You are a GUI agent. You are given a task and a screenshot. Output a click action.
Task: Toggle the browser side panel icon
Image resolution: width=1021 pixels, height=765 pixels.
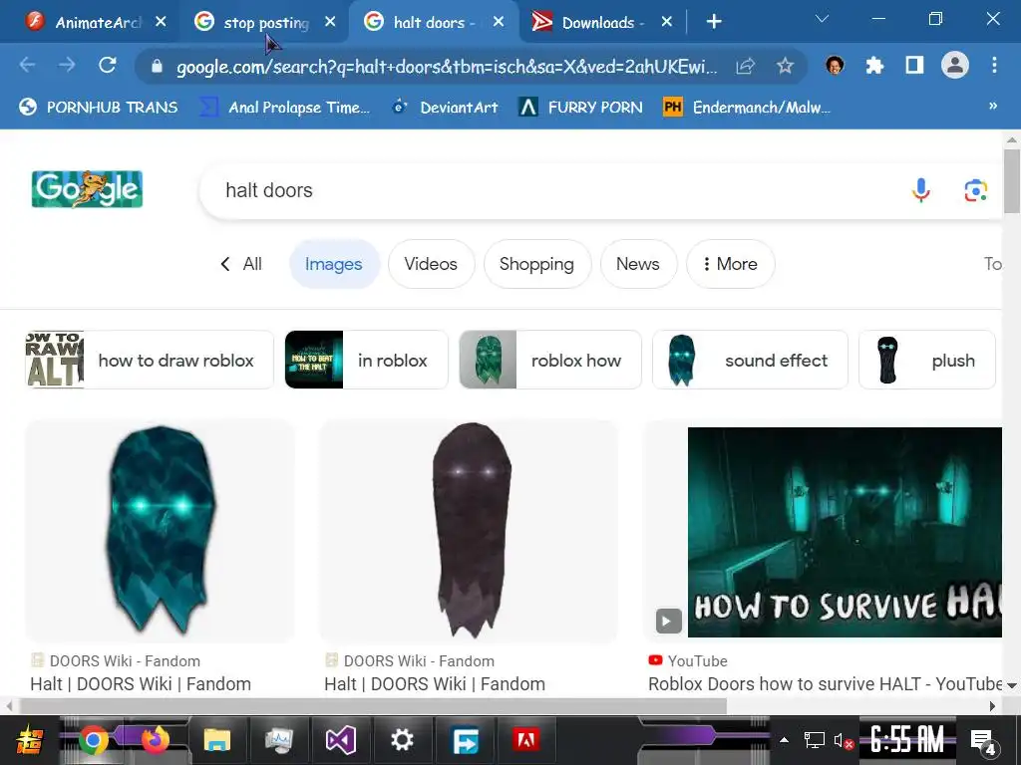[x=915, y=65]
